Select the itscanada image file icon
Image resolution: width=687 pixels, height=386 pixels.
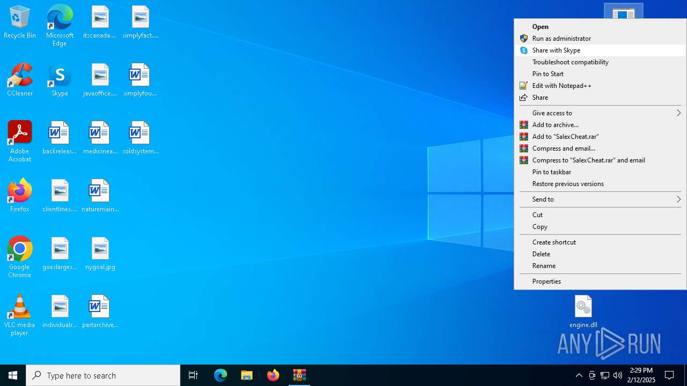click(100, 22)
